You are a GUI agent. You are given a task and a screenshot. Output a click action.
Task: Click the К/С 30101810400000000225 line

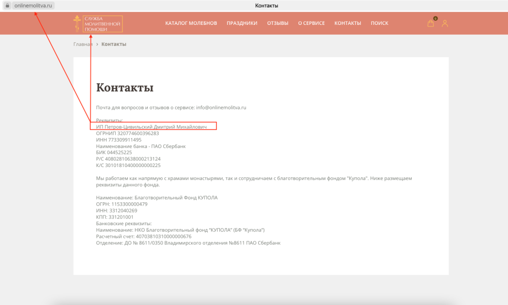(128, 166)
